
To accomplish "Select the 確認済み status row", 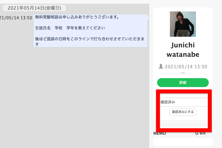I will tap(184, 102).
